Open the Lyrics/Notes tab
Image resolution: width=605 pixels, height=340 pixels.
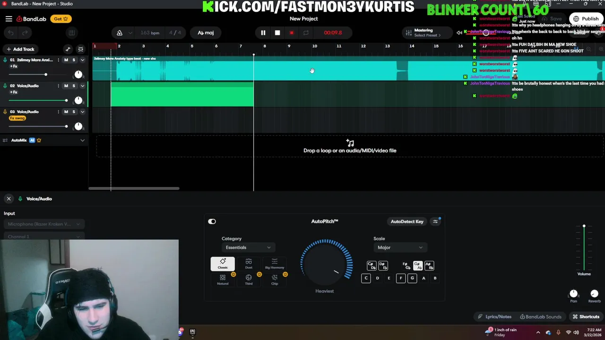coord(494,317)
